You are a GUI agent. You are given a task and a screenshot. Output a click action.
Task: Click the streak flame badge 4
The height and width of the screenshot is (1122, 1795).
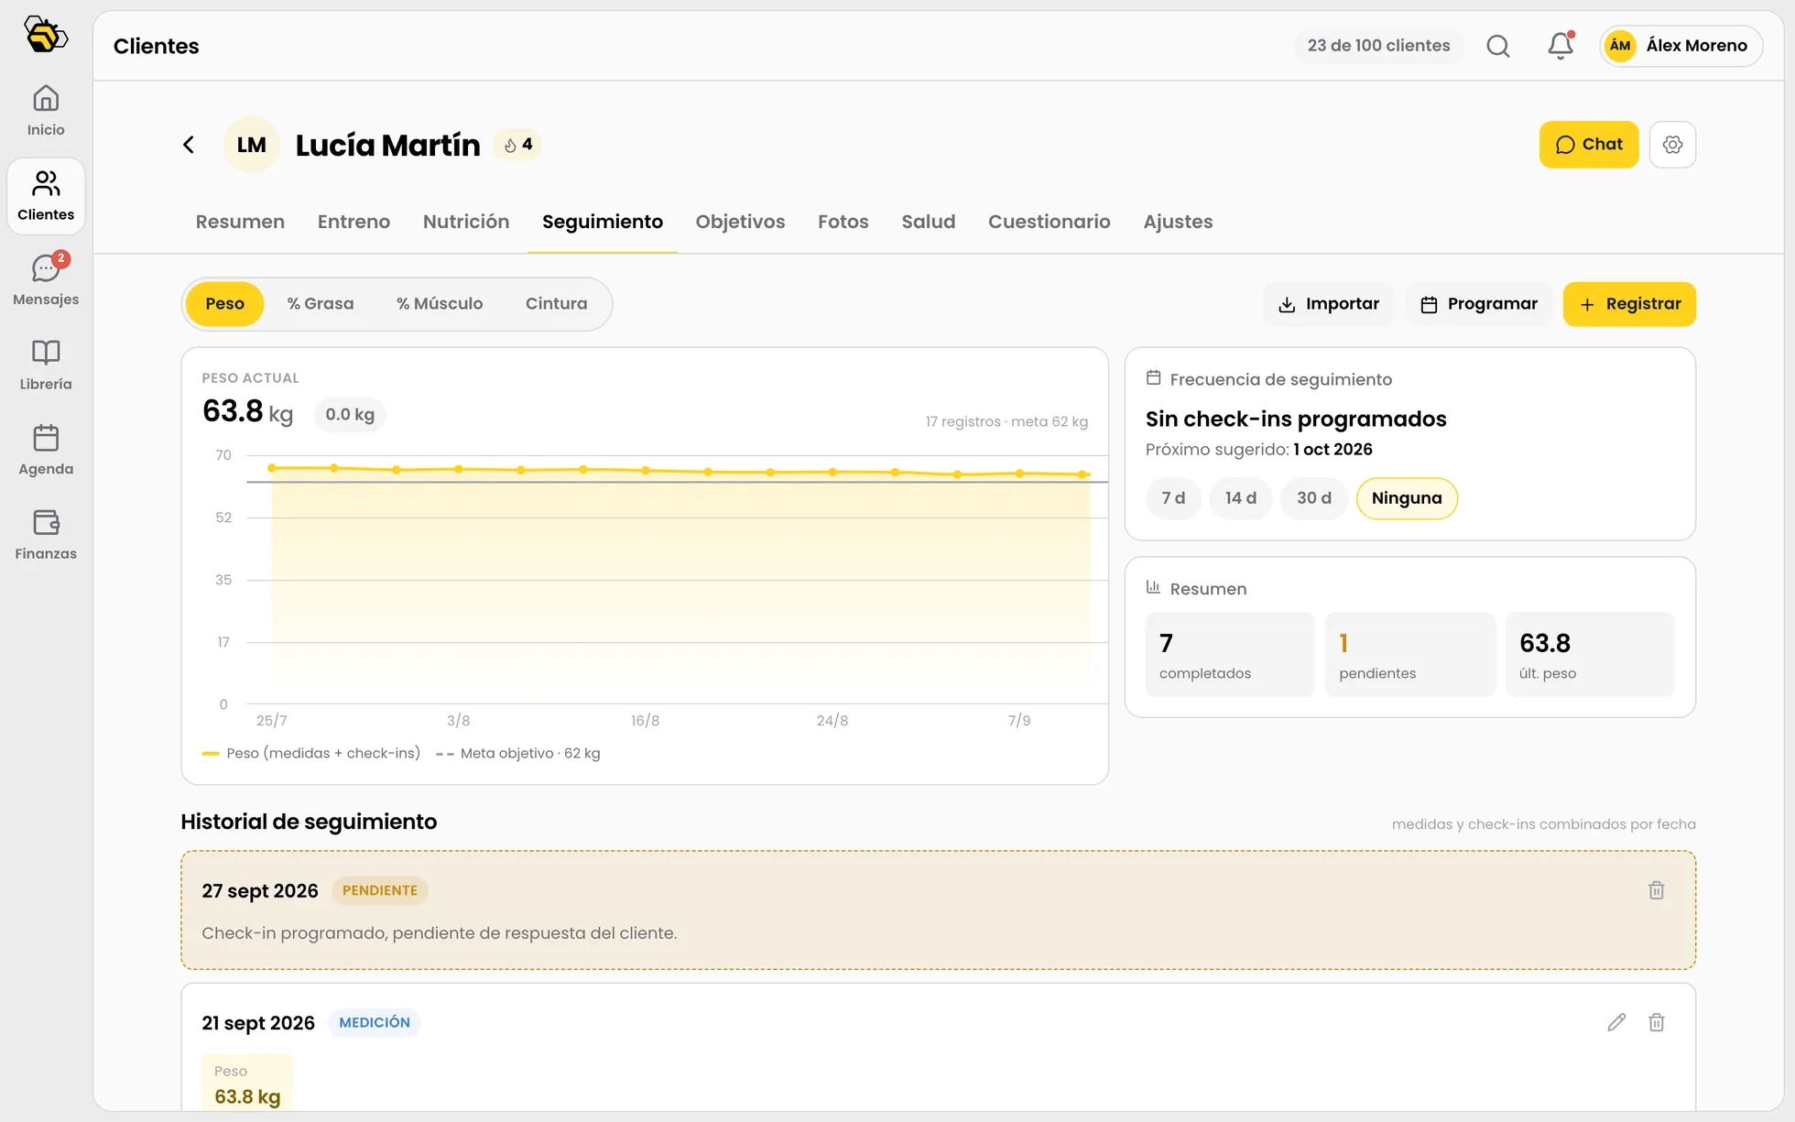pos(518,145)
